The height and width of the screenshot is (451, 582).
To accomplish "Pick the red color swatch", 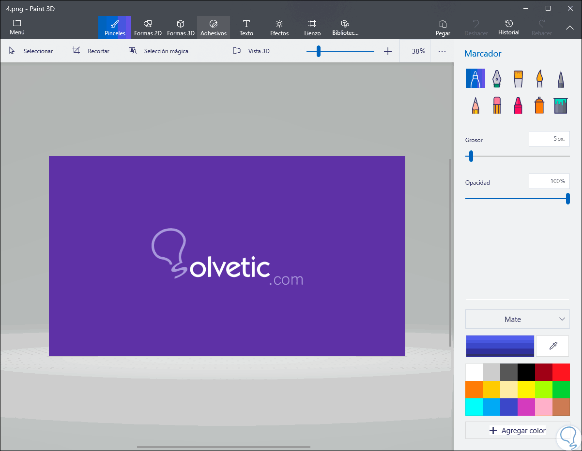I will tap(561, 372).
